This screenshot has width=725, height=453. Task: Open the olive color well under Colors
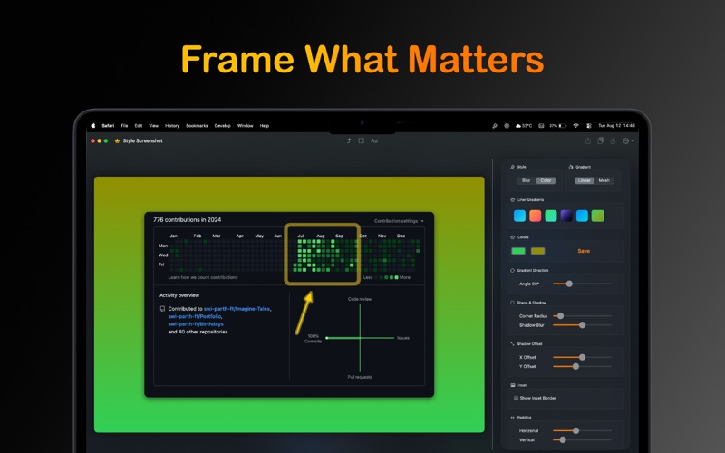point(537,251)
